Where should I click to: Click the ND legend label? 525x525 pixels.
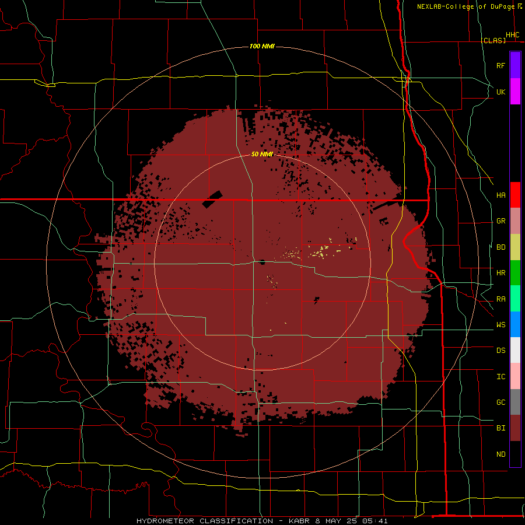501,454
